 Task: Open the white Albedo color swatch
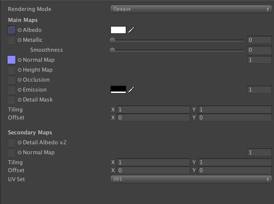118,30
